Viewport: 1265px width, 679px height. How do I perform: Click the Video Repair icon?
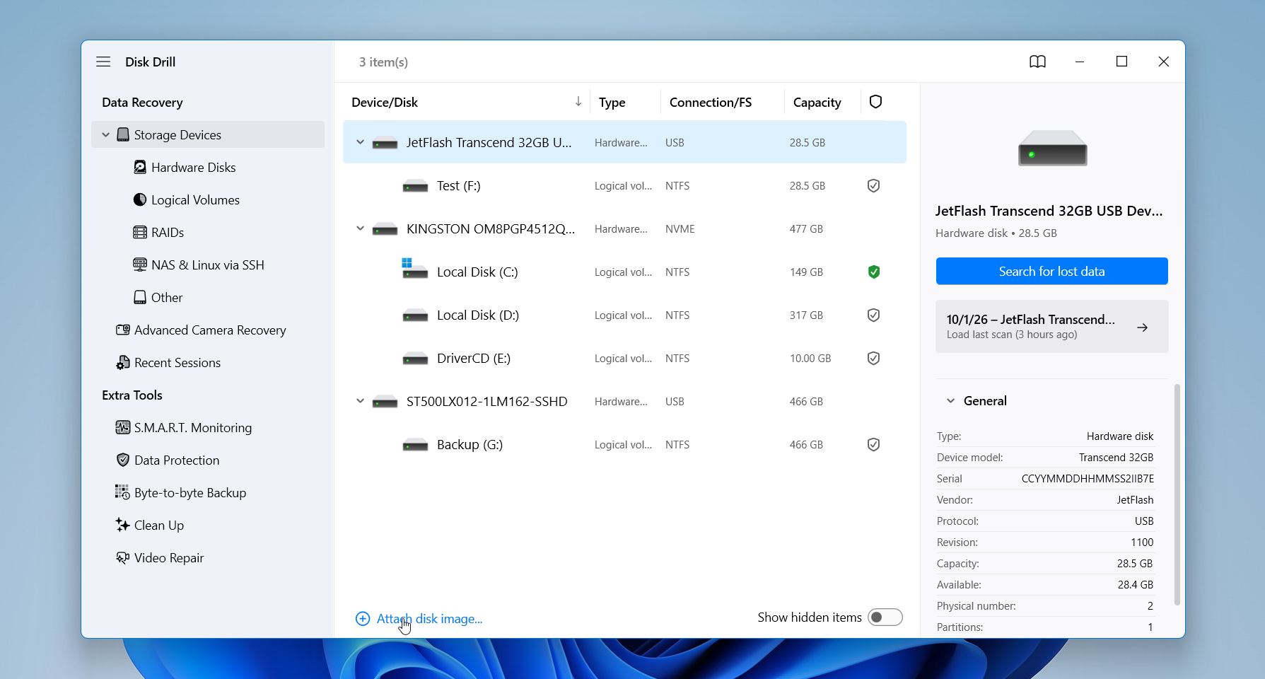(123, 557)
